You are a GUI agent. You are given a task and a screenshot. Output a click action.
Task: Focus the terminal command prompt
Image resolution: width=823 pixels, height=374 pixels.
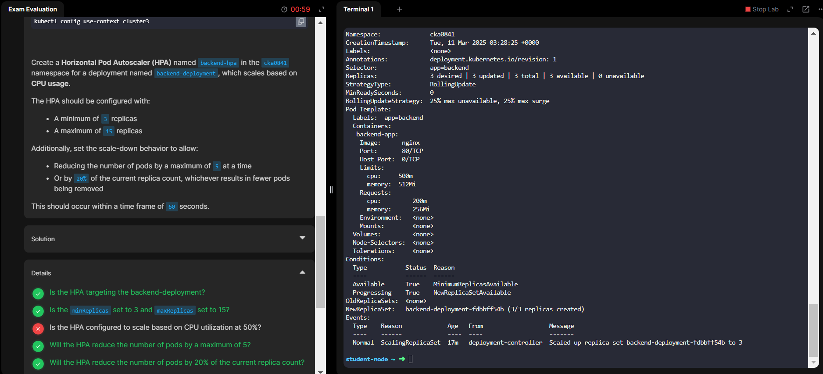411,359
